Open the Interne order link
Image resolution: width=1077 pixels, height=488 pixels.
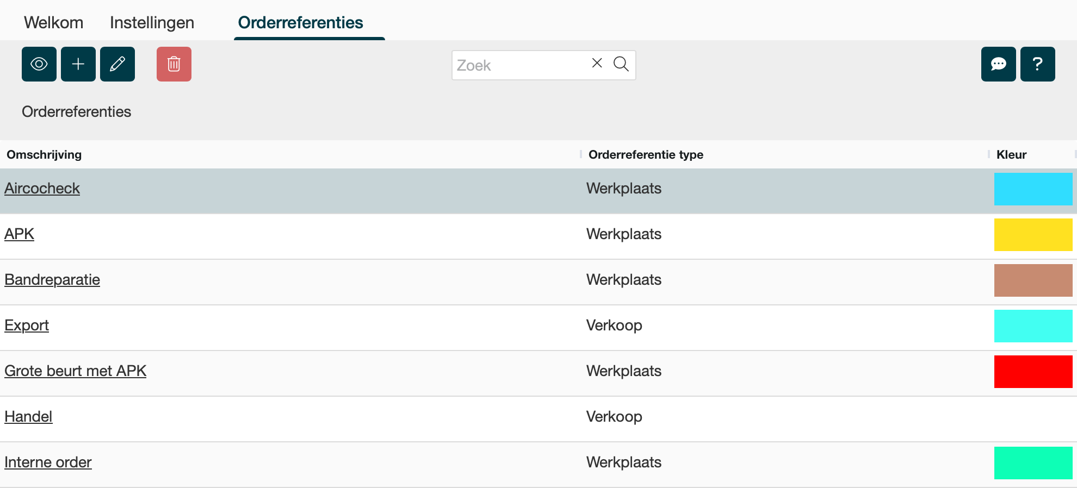[x=48, y=462]
